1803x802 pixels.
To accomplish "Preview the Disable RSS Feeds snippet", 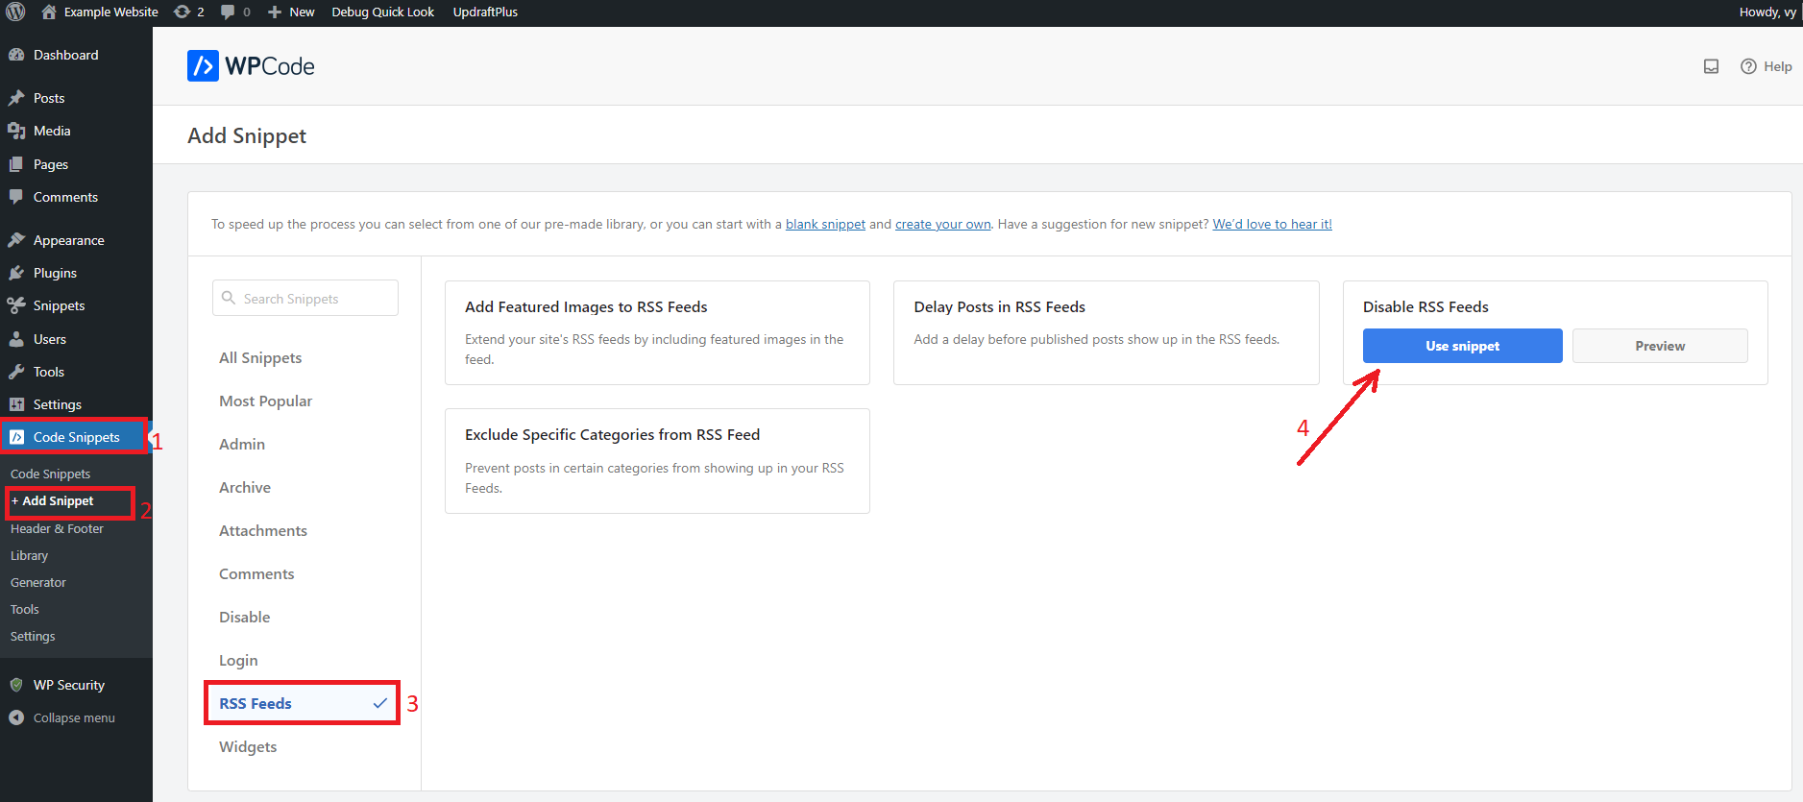I will pos(1660,346).
